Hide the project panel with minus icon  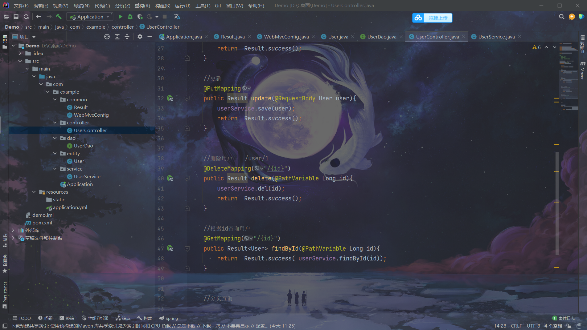[x=150, y=37]
